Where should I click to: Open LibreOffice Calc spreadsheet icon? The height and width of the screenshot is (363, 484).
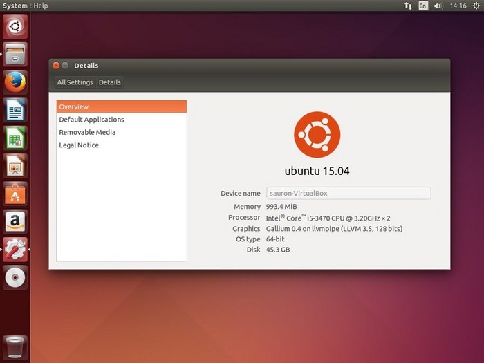pyautogui.click(x=15, y=138)
